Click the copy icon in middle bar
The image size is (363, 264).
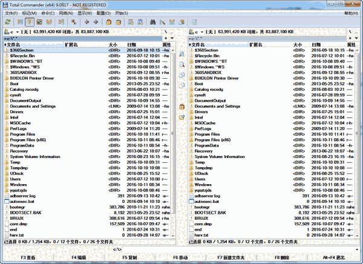click(x=181, y=76)
